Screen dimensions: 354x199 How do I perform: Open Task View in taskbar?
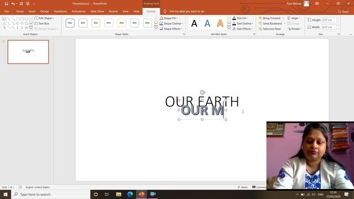click(107, 194)
